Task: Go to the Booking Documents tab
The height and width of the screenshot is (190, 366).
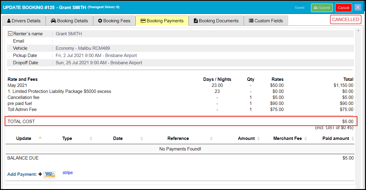Action: (216, 21)
